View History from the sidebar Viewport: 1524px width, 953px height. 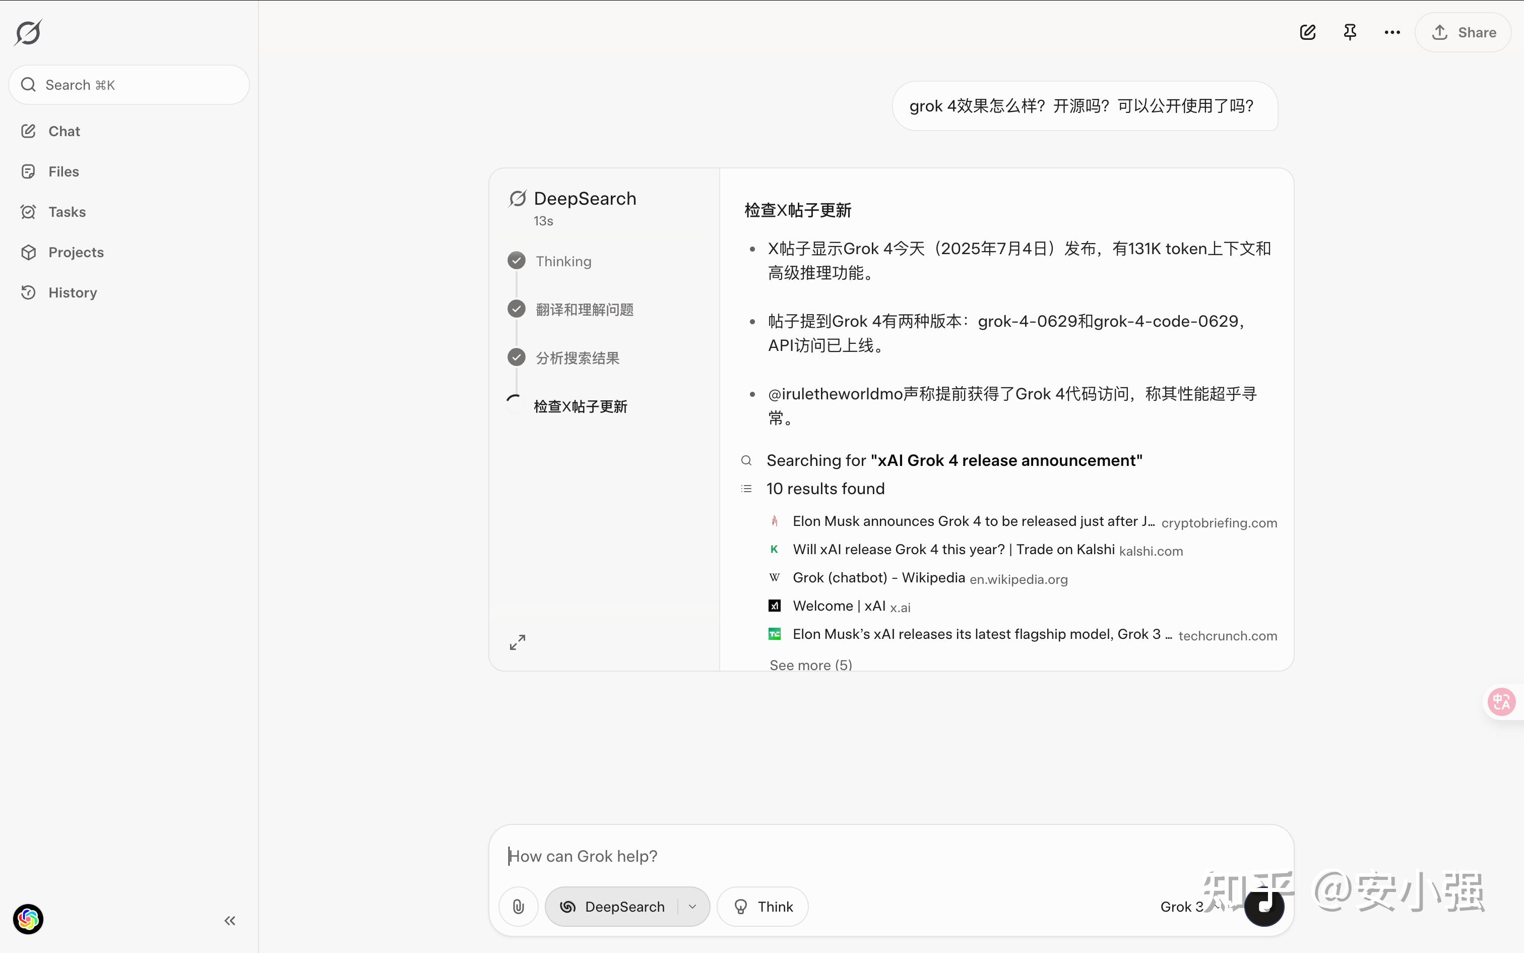(x=73, y=292)
